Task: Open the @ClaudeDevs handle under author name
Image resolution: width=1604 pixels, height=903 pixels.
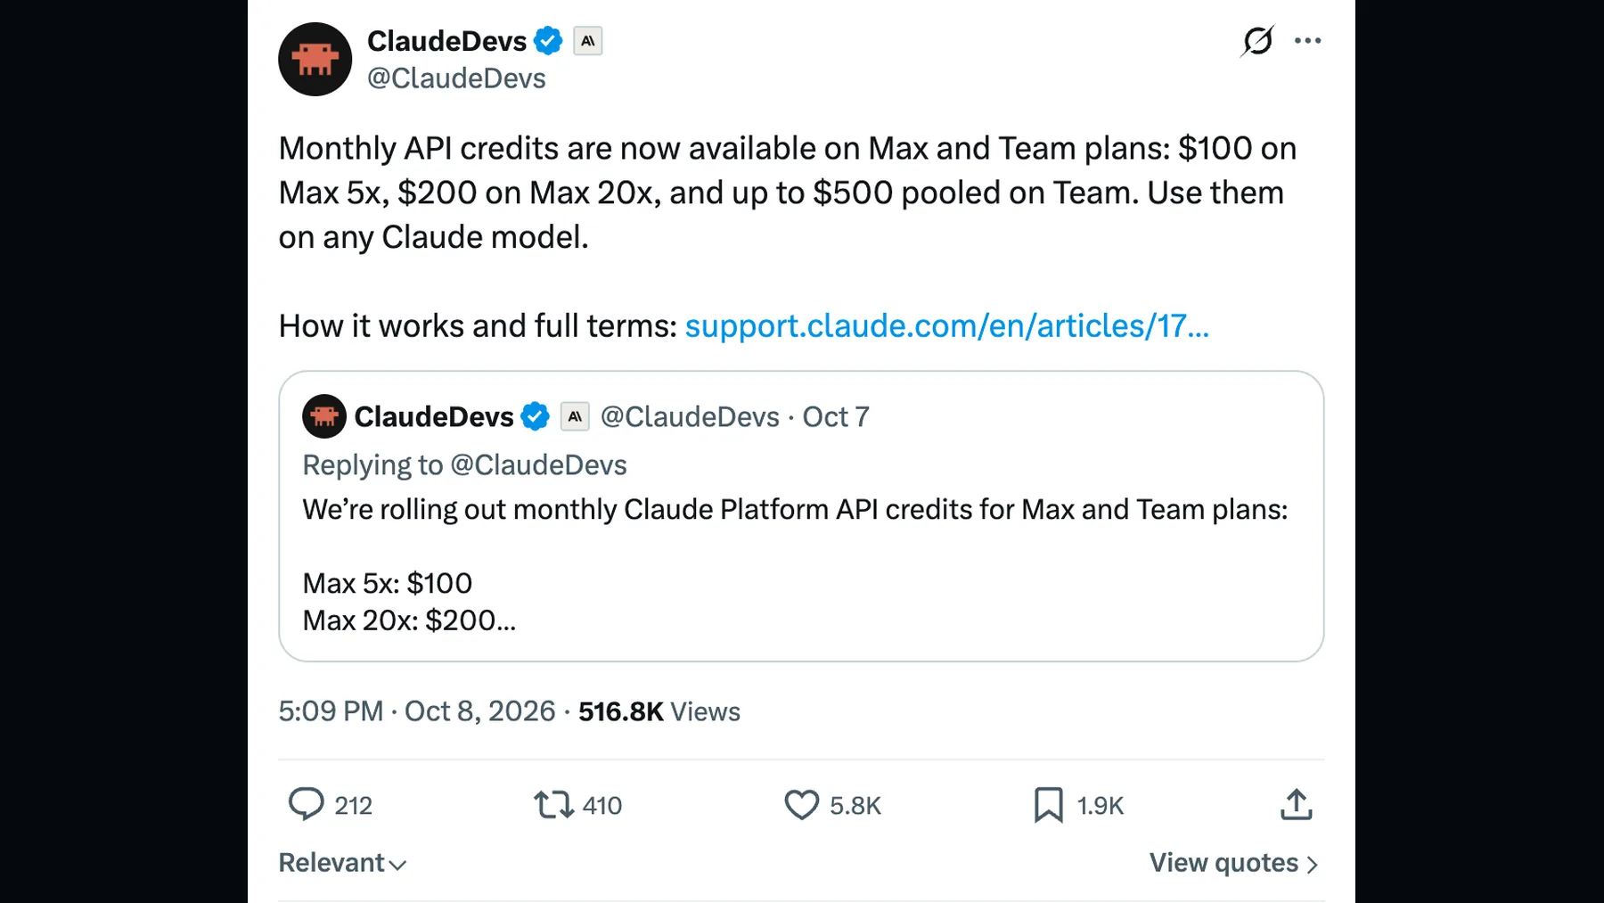Action: coord(456,78)
